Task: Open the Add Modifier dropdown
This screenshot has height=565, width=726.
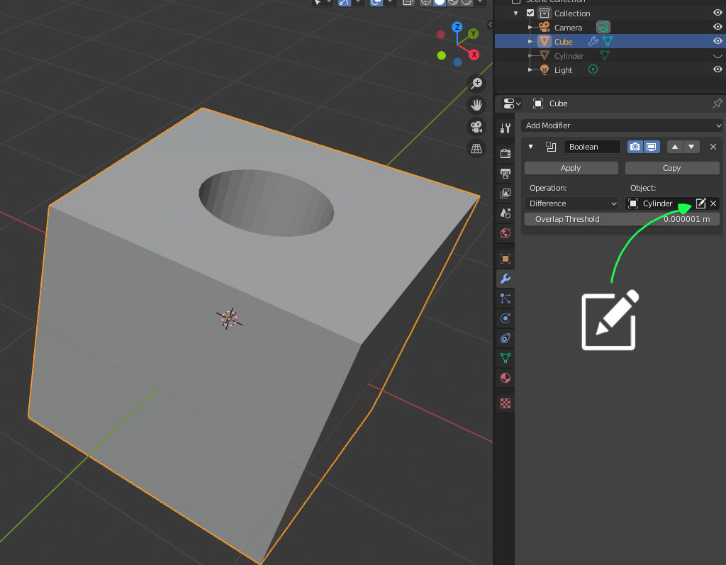Action: [x=622, y=125]
